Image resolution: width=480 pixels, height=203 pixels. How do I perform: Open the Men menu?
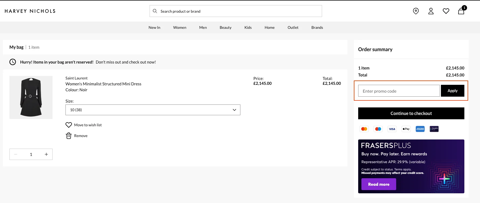(x=203, y=27)
